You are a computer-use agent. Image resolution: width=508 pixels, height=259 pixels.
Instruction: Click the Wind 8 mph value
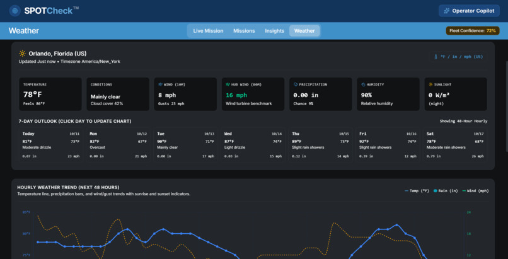(x=167, y=95)
